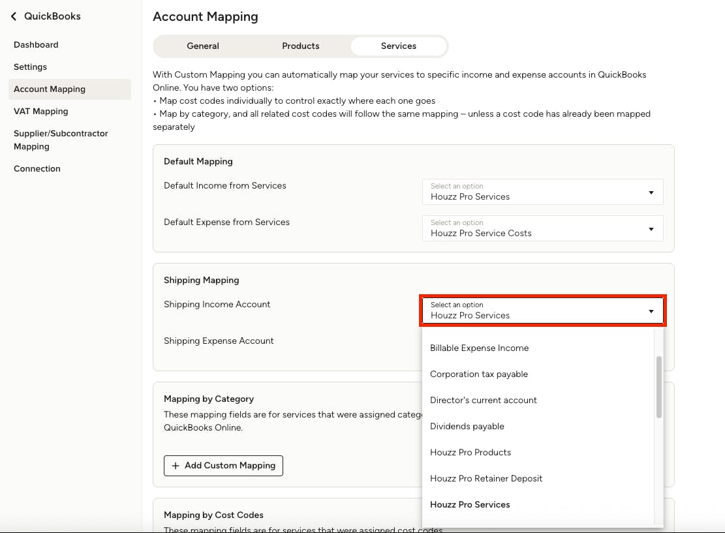This screenshot has width=725, height=533.
Task: Open Default Expense from Services dropdown
Action: point(542,228)
